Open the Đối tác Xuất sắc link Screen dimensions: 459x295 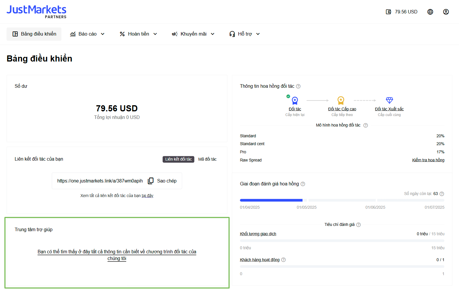(x=389, y=109)
